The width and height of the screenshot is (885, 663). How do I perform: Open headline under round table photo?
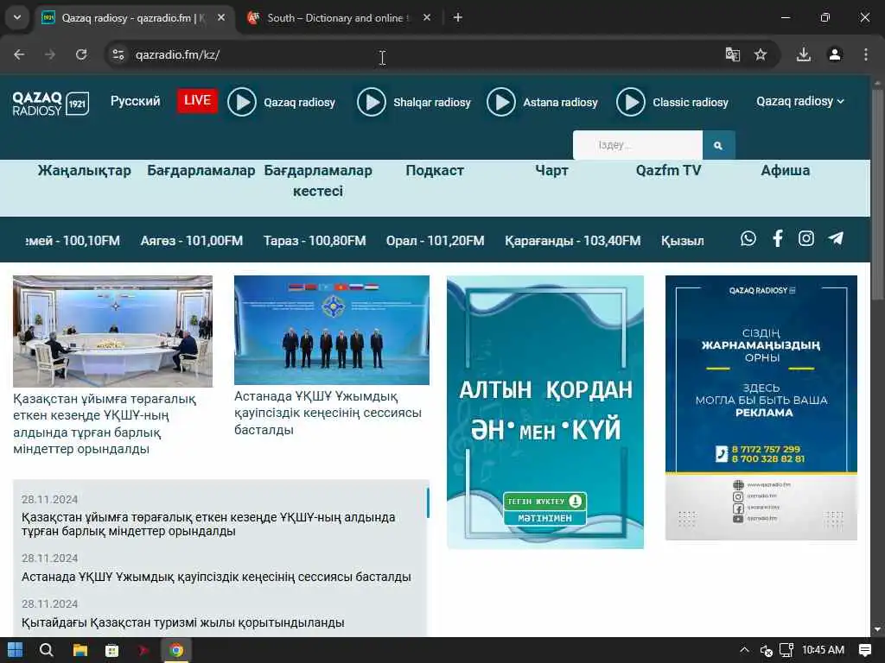(105, 424)
